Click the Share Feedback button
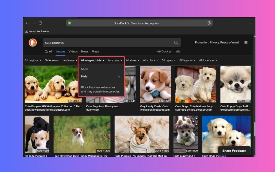This screenshot has height=172, width=275. [234, 151]
